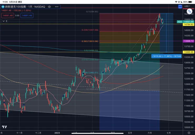Screen dimensions: 195x135
Task: Toggle the eye visibility icon beside NASDAQ
Action: pos(49,7)
